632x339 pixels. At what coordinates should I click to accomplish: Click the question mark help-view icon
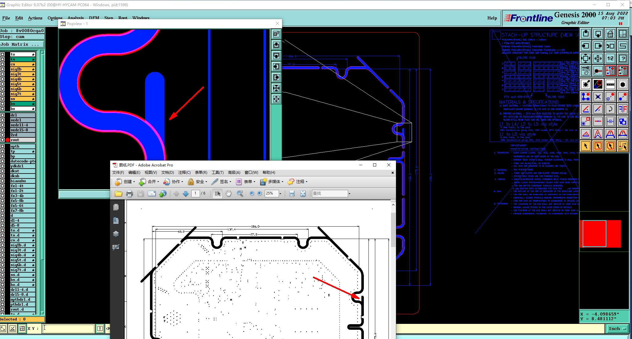coord(623,58)
